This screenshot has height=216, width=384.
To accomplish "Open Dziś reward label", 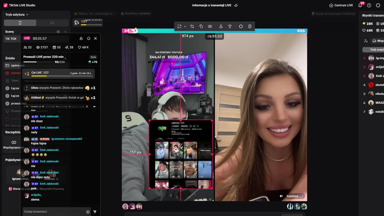I will (x=93, y=57).
